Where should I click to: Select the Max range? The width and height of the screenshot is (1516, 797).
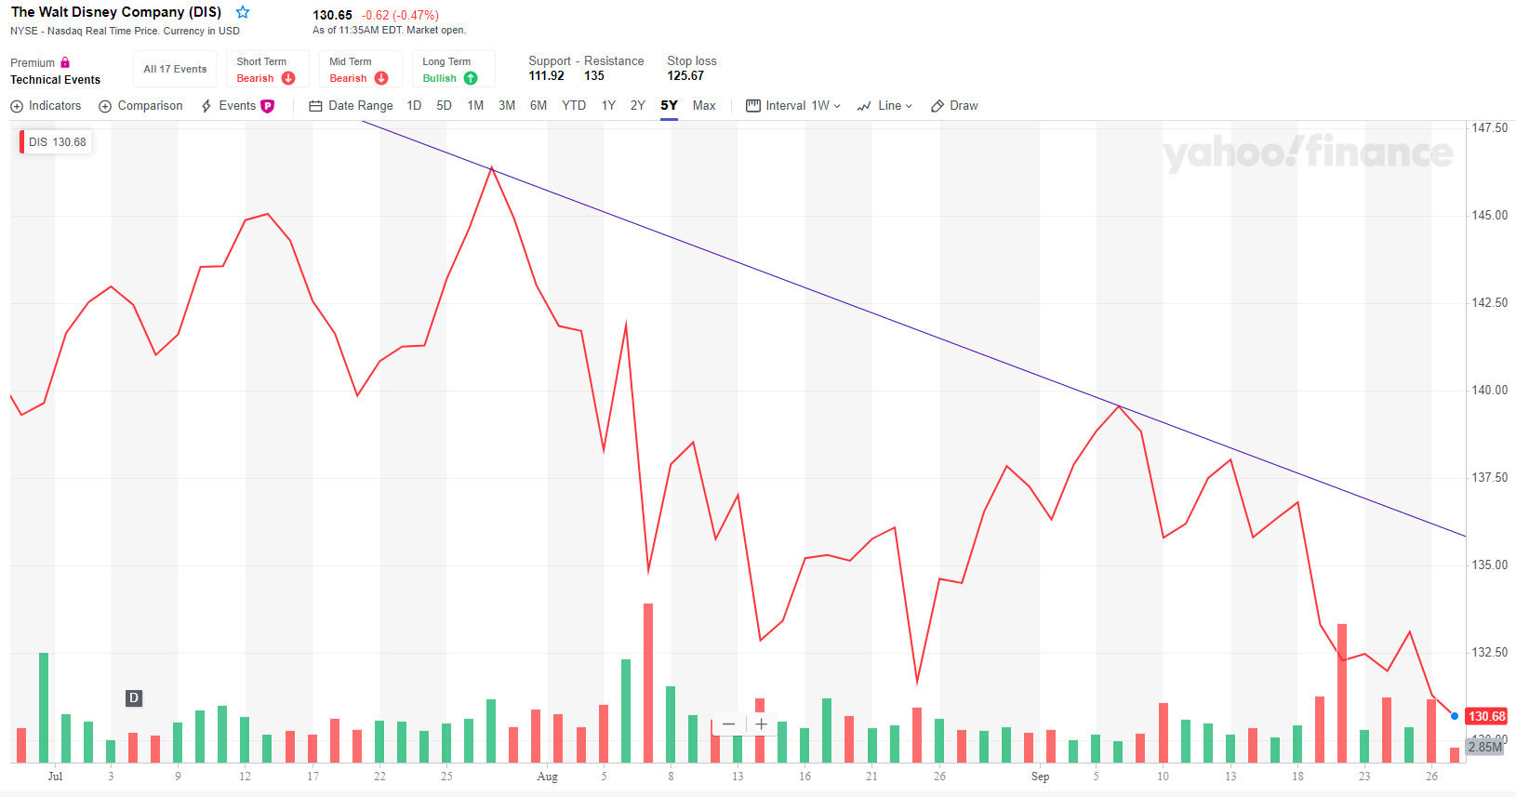pyautogui.click(x=704, y=106)
